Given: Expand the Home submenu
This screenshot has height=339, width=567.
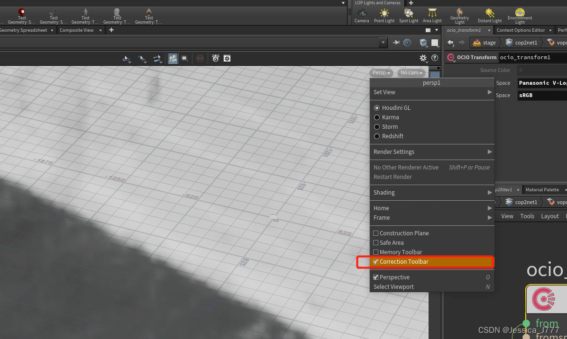Looking at the screenshot, I should point(432,208).
